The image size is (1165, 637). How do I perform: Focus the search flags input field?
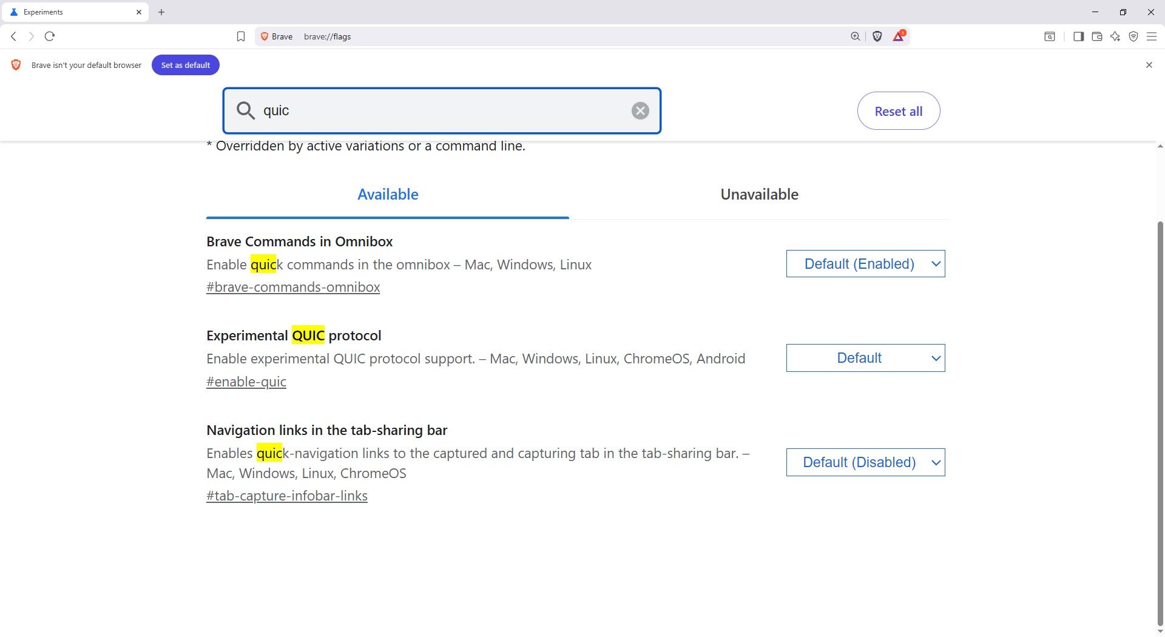442,110
